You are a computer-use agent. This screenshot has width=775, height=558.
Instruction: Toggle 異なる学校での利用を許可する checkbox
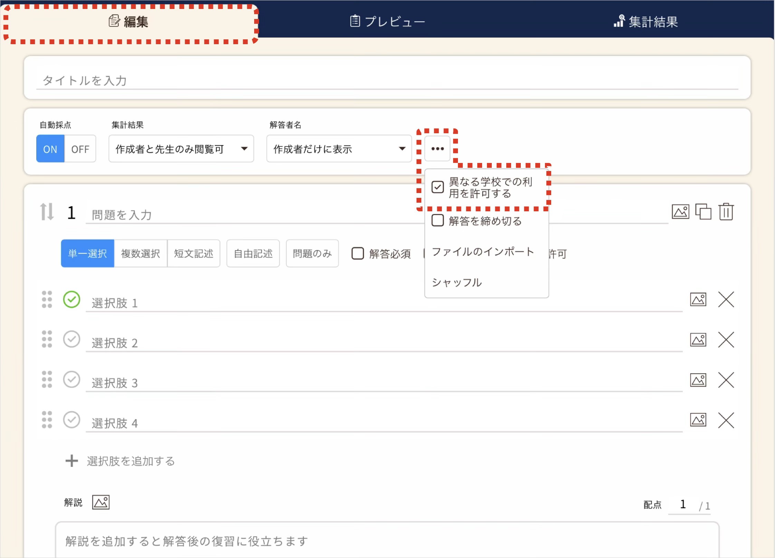coord(438,187)
